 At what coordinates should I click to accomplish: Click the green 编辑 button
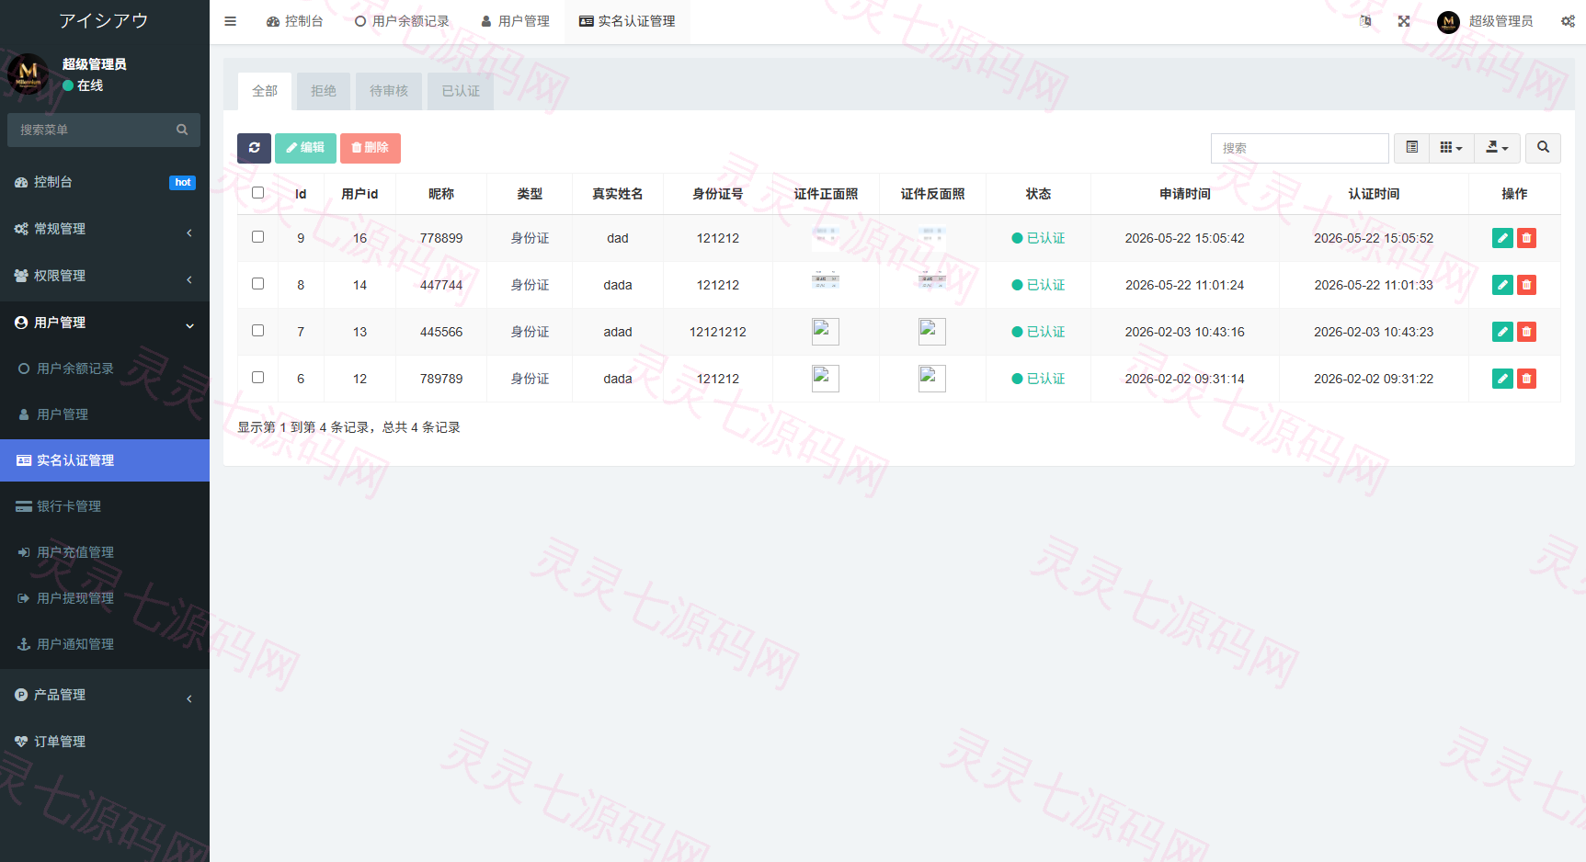(305, 148)
